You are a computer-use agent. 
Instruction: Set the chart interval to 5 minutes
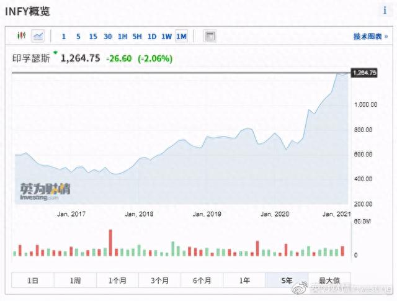pyautogui.click(x=78, y=36)
